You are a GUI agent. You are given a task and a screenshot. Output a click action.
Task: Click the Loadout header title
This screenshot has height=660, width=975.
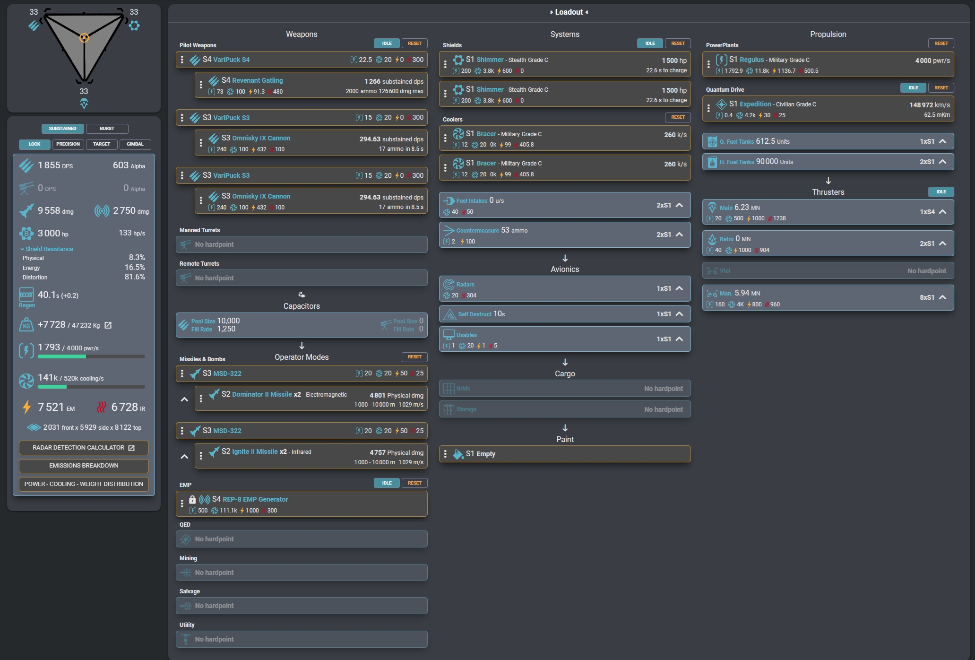tap(569, 12)
